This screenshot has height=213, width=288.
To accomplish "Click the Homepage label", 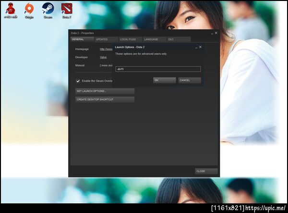I will pyautogui.click(x=82, y=49).
